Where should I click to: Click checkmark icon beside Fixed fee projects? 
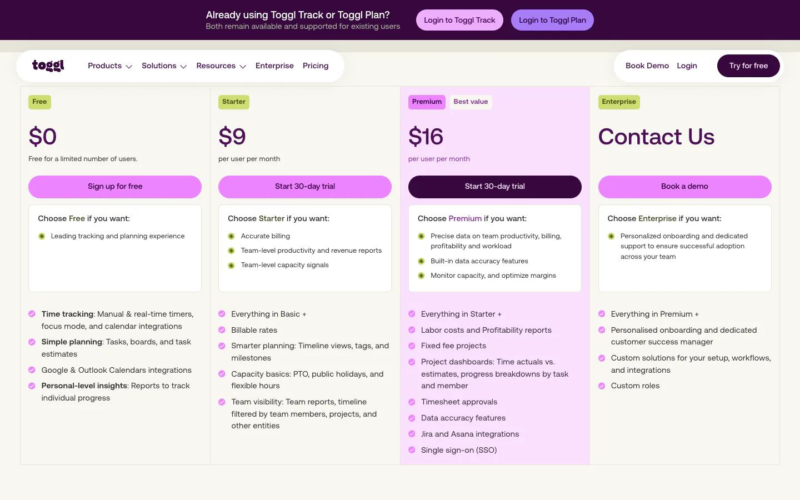412,346
